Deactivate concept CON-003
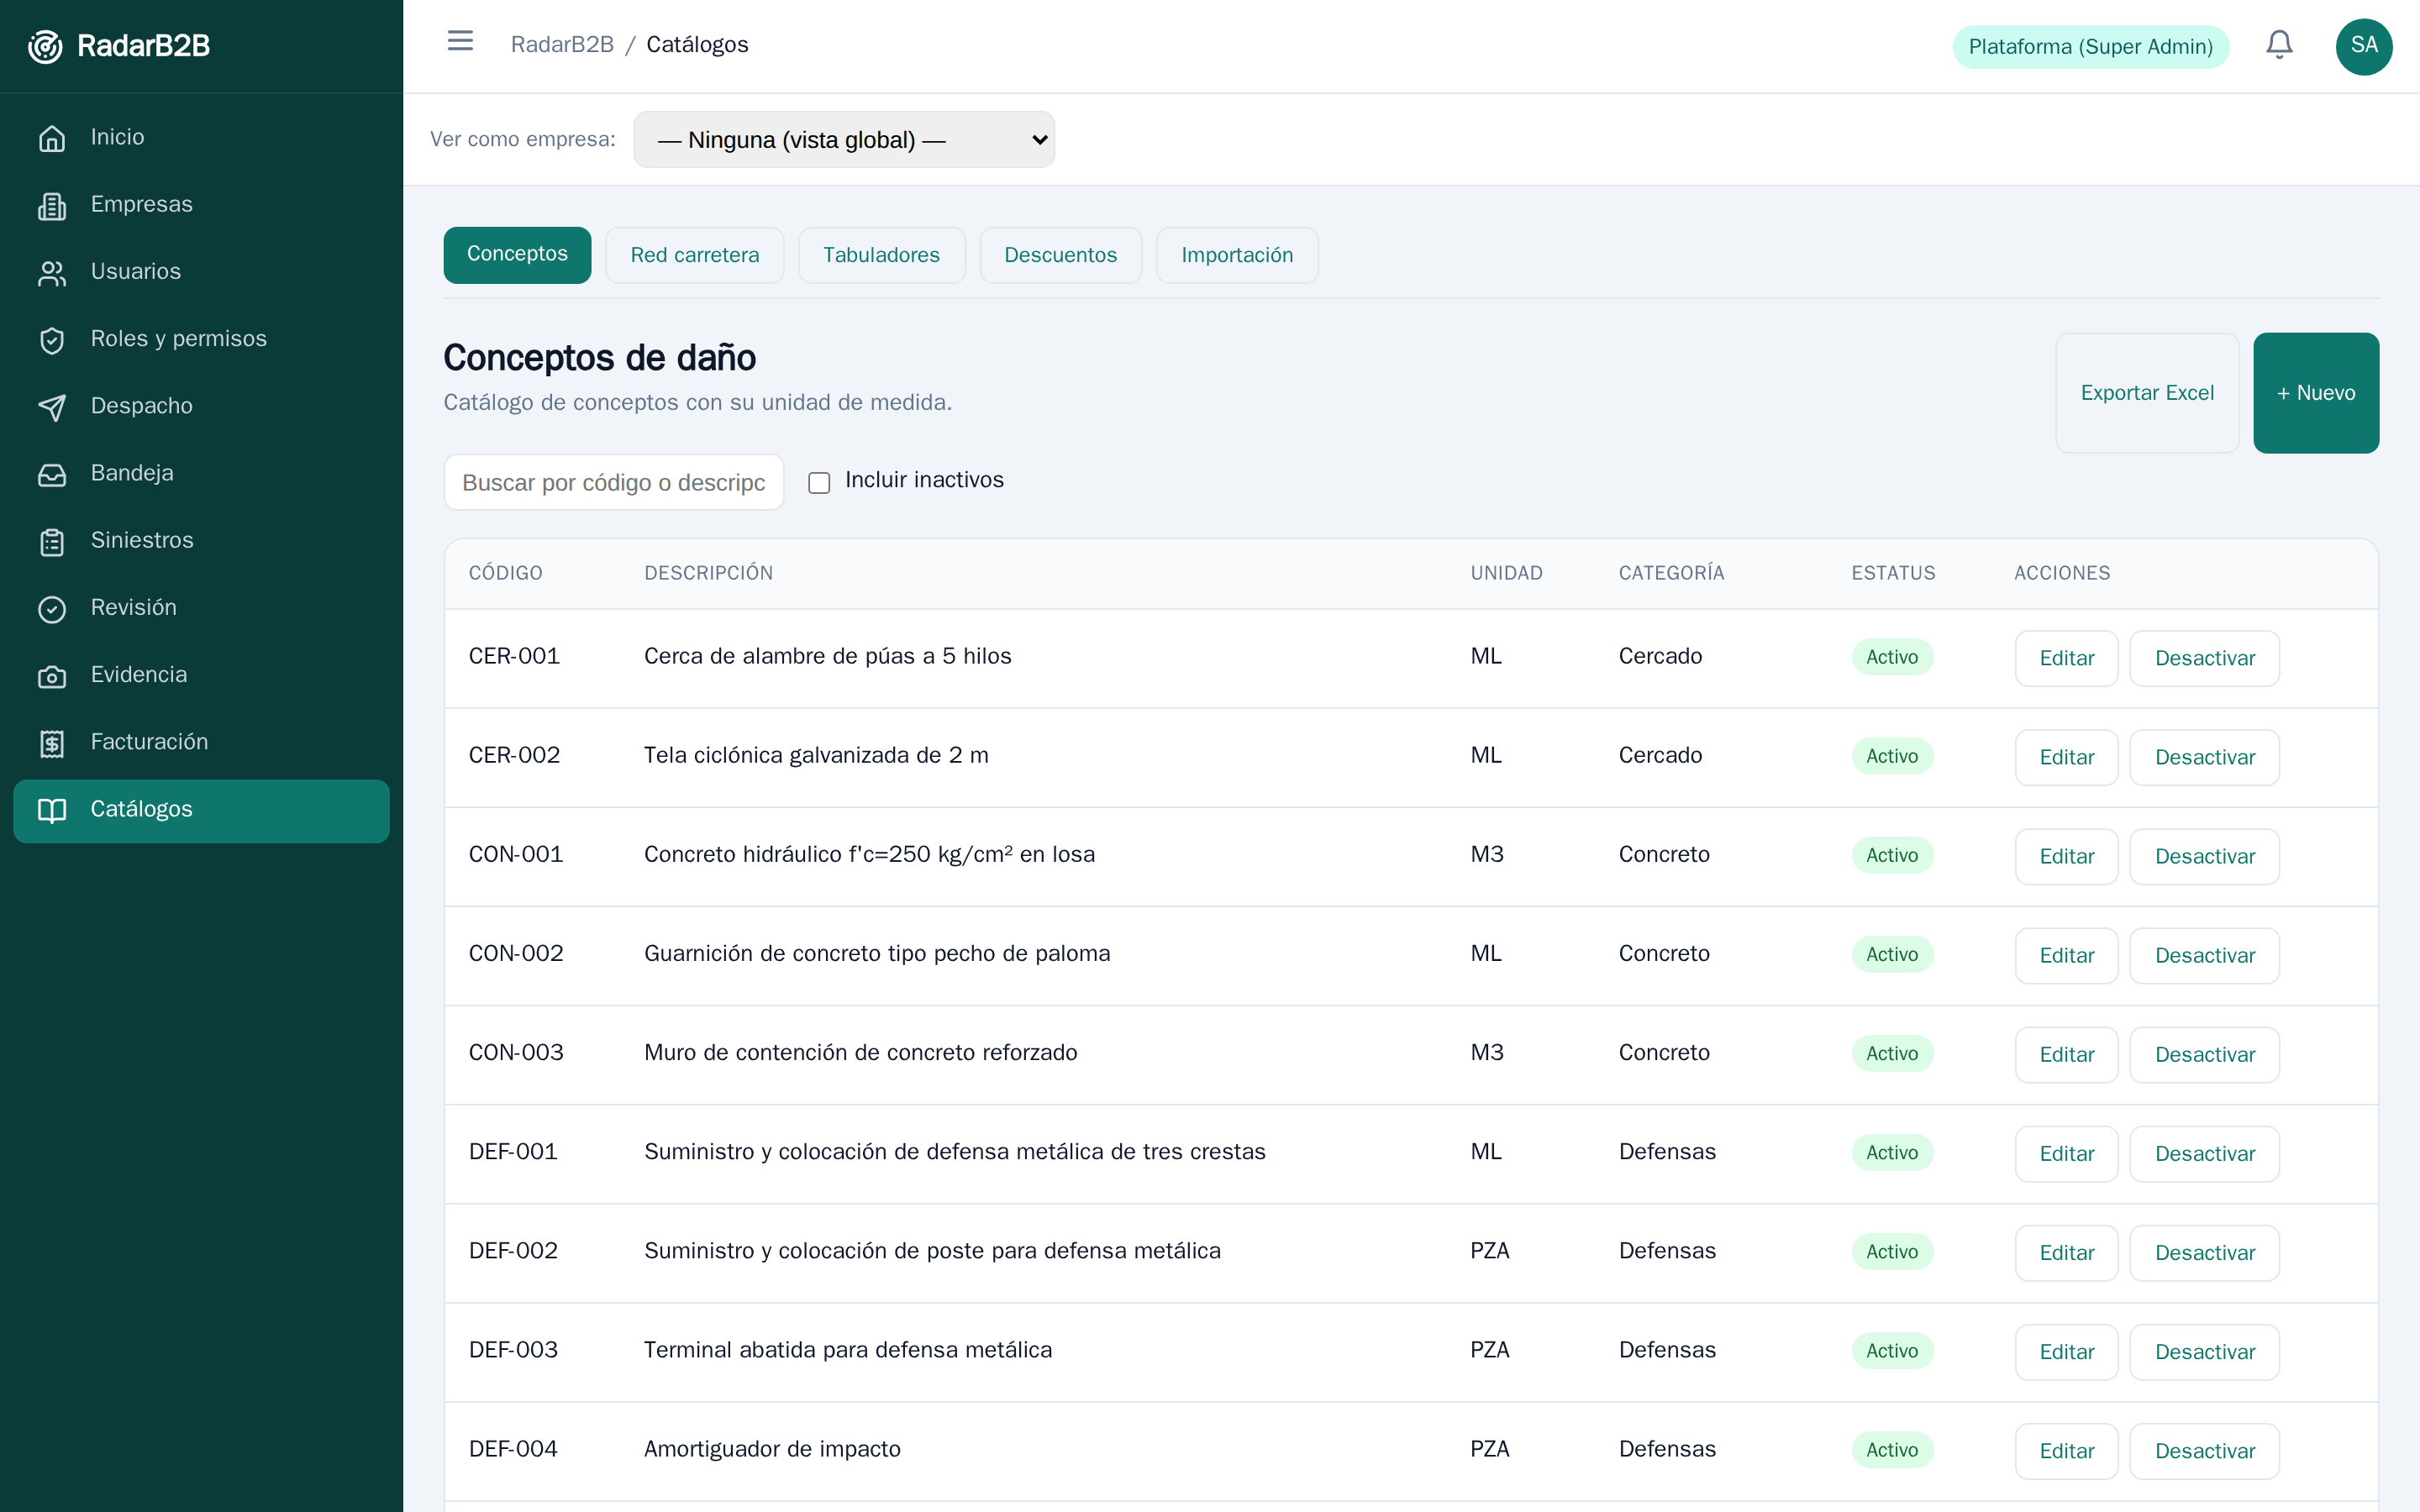Image resolution: width=2420 pixels, height=1512 pixels. [x=2204, y=1054]
